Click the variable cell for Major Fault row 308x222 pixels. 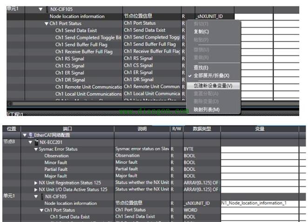pos(260,176)
